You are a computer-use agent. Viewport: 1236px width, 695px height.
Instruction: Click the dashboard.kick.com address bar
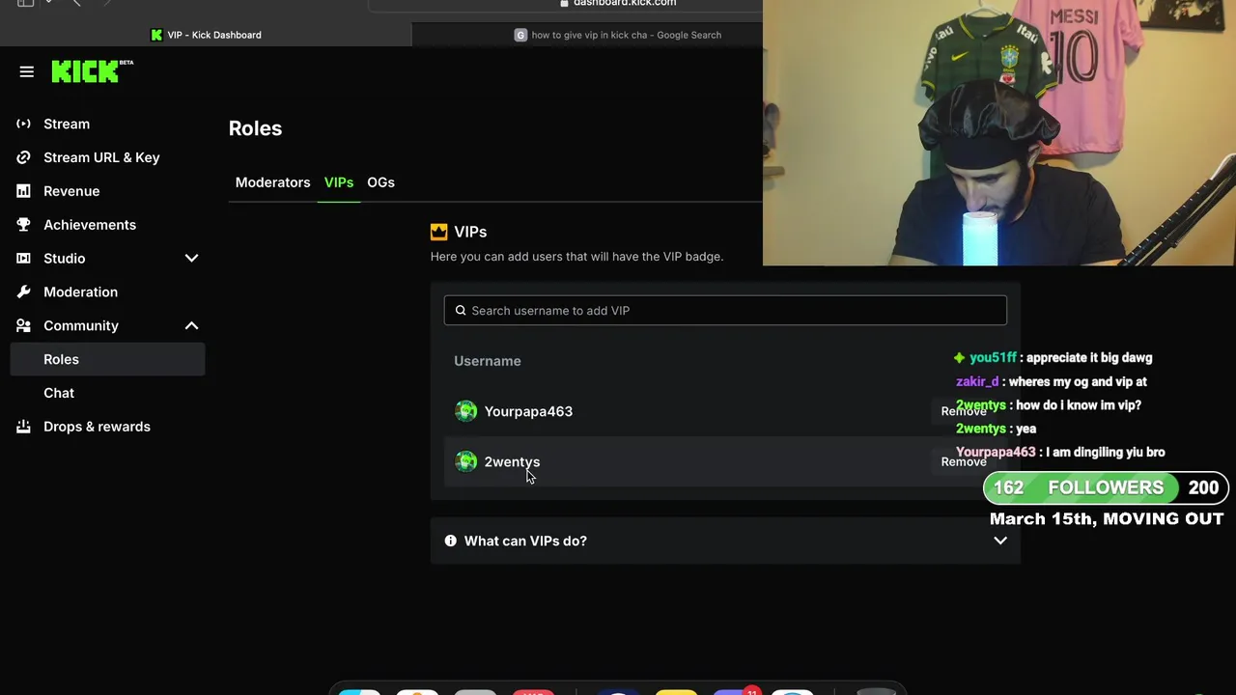pos(618,4)
